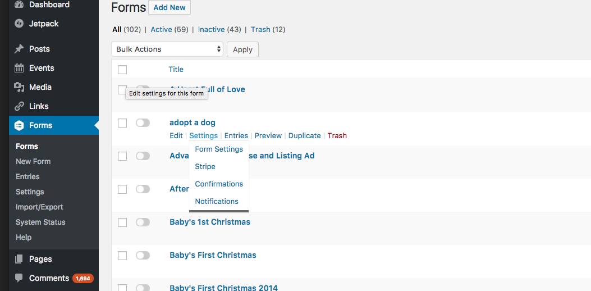Toggle active switch for adopt a dog
The image size is (591, 291).
pos(143,123)
